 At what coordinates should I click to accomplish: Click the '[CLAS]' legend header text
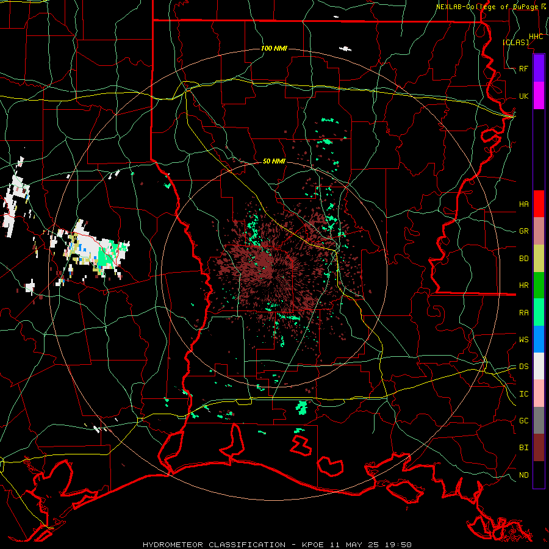pos(515,43)
